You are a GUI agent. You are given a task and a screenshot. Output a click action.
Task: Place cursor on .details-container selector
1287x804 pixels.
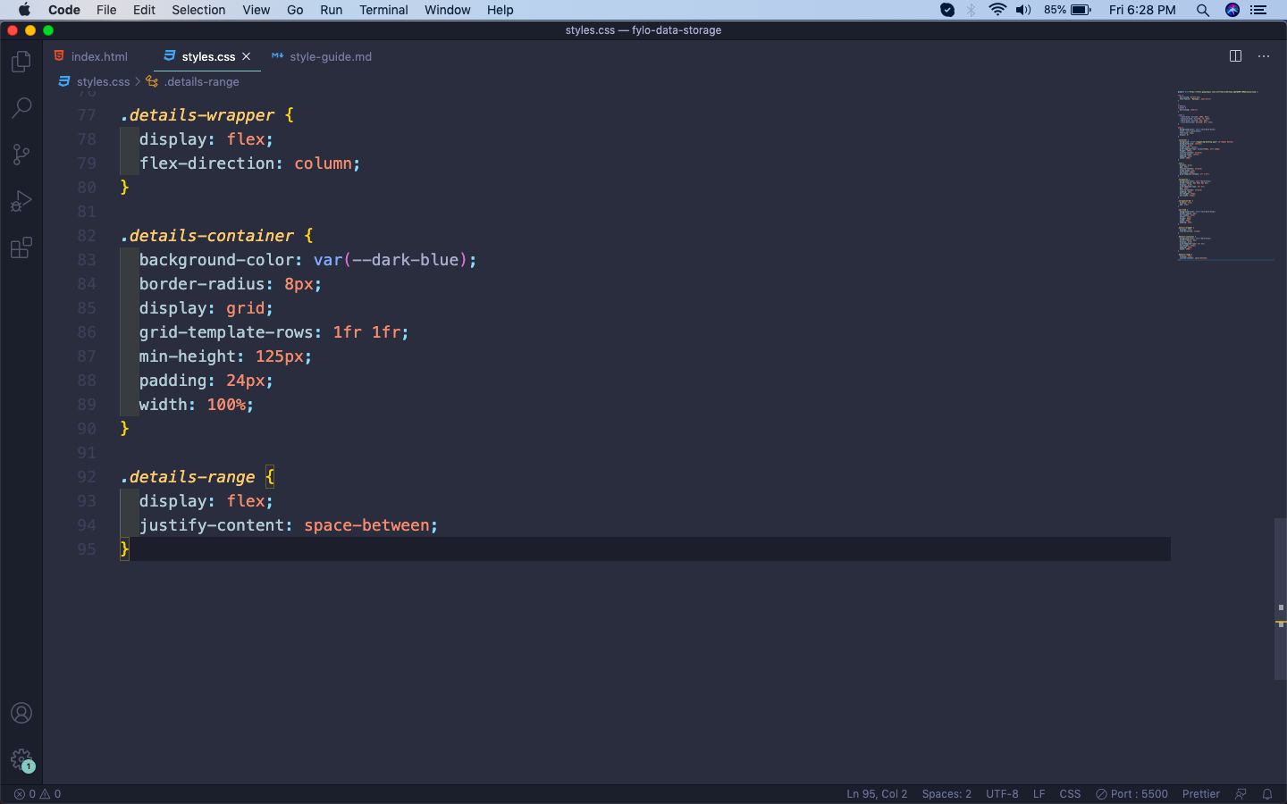pyautogui.click(x=207, y=236)
